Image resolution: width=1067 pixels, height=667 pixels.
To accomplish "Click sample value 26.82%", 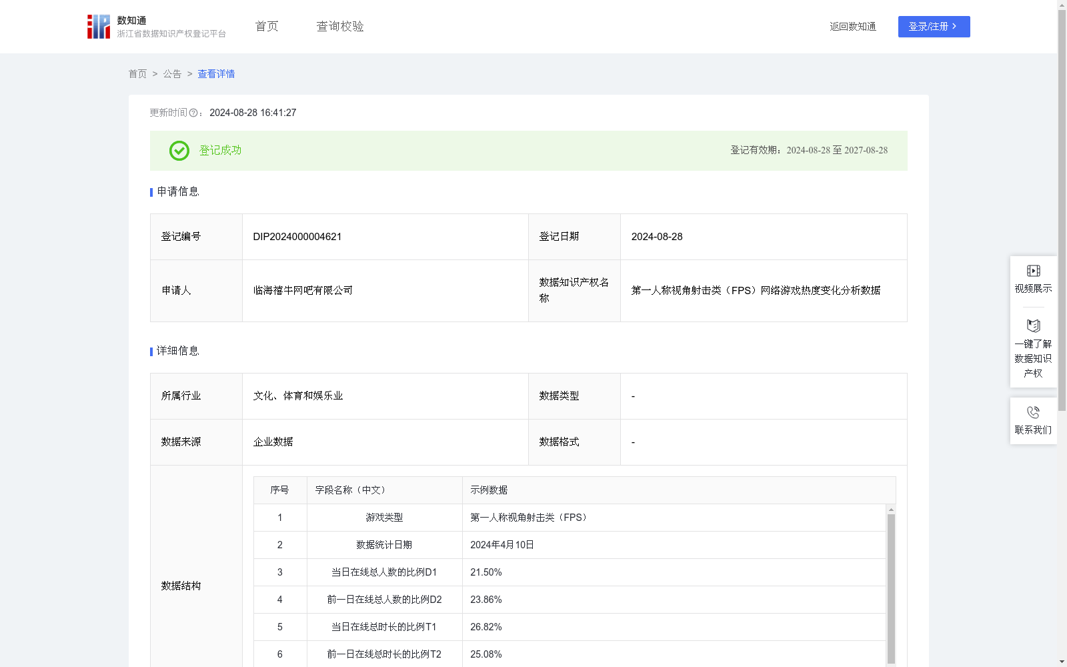I will (486, 627).
